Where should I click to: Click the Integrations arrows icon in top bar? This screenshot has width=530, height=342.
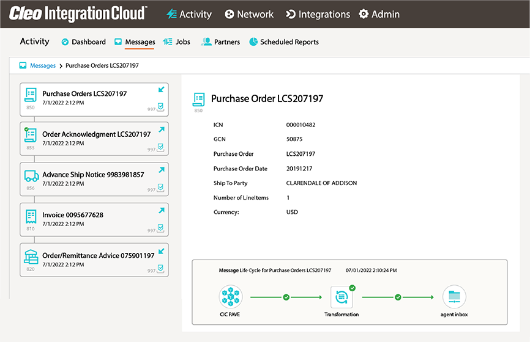(x=290, y=14)
